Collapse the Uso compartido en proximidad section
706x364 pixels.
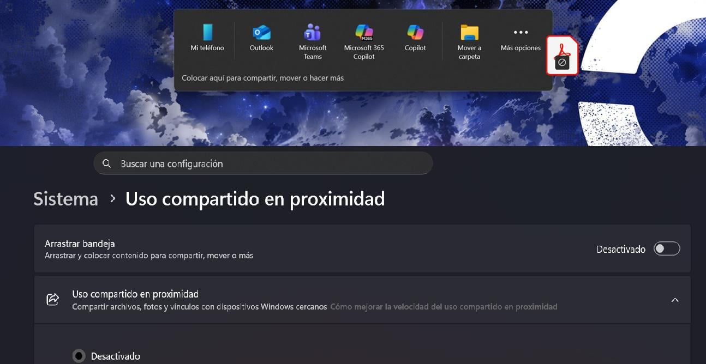pos(675,300)
